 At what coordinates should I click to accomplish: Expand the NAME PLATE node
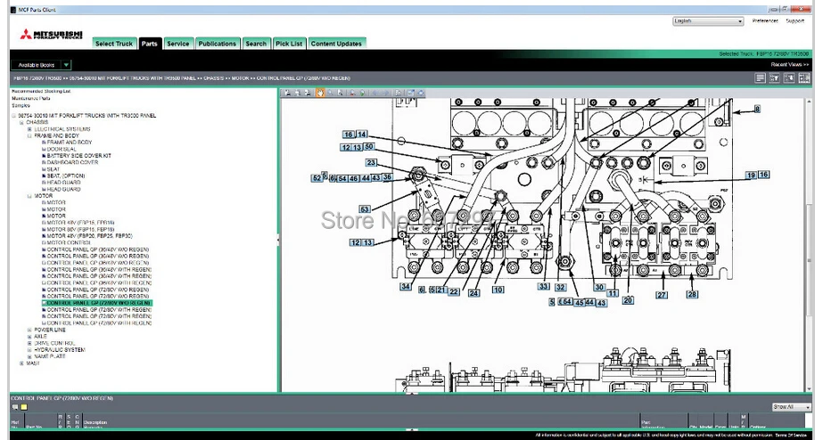pos(29,357)
